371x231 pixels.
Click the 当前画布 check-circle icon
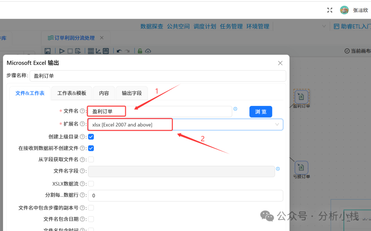347,51
